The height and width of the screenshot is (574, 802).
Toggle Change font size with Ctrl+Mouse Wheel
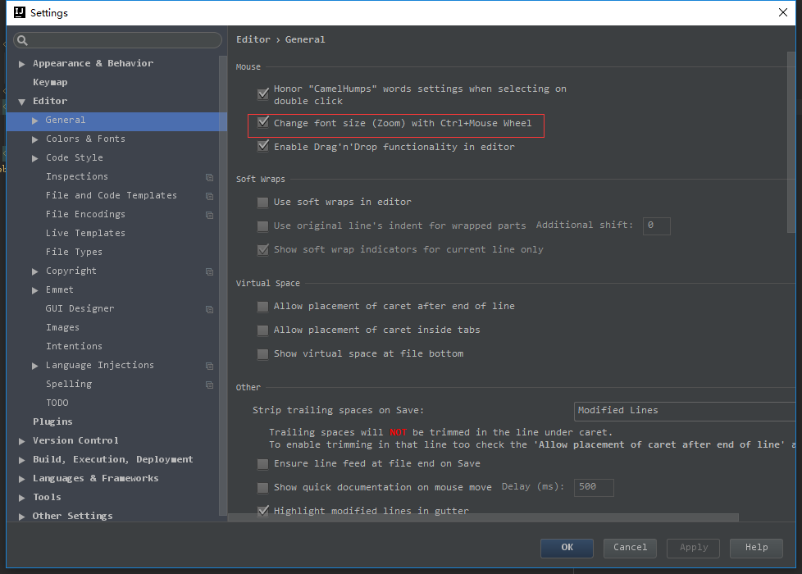(x=262, y=123)
